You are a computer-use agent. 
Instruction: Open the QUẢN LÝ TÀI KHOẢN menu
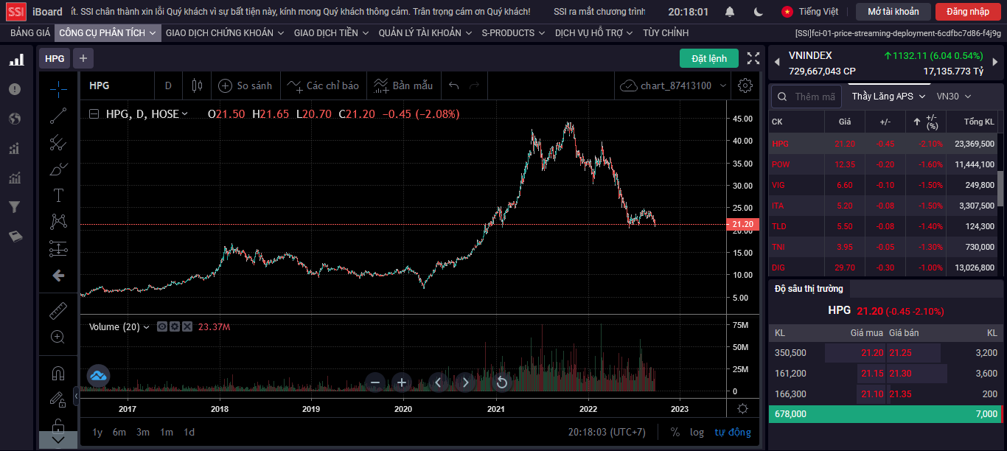tap(425, 33)
